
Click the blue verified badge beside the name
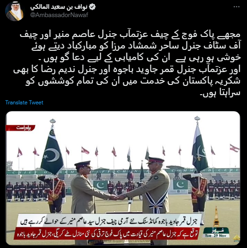pos(92,7)
